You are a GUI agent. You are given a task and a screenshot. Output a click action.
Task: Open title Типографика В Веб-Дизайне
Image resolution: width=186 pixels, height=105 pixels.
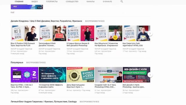click(x=47, y=44)
